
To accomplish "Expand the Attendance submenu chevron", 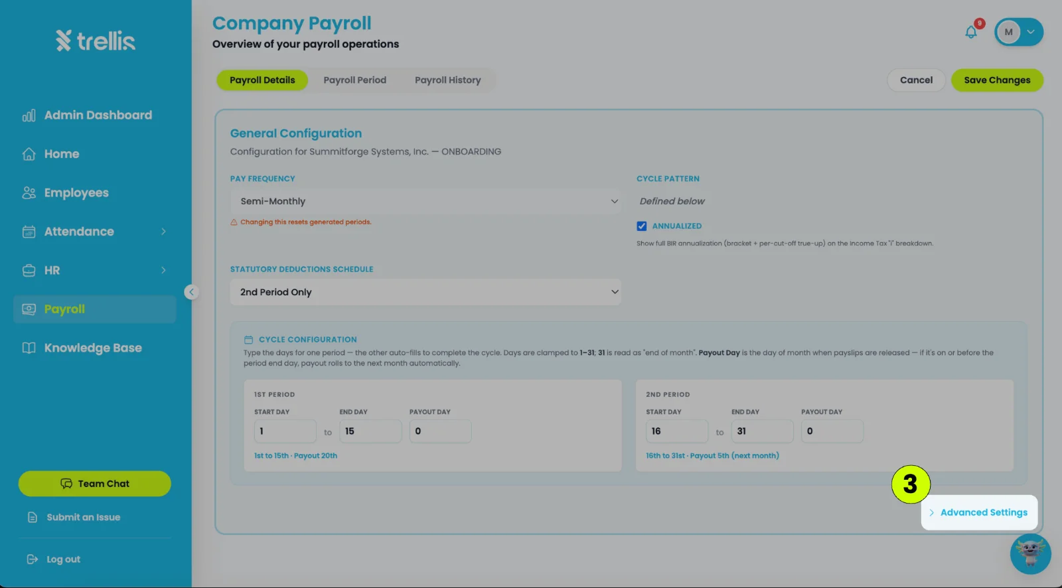I will click(163, 232).
